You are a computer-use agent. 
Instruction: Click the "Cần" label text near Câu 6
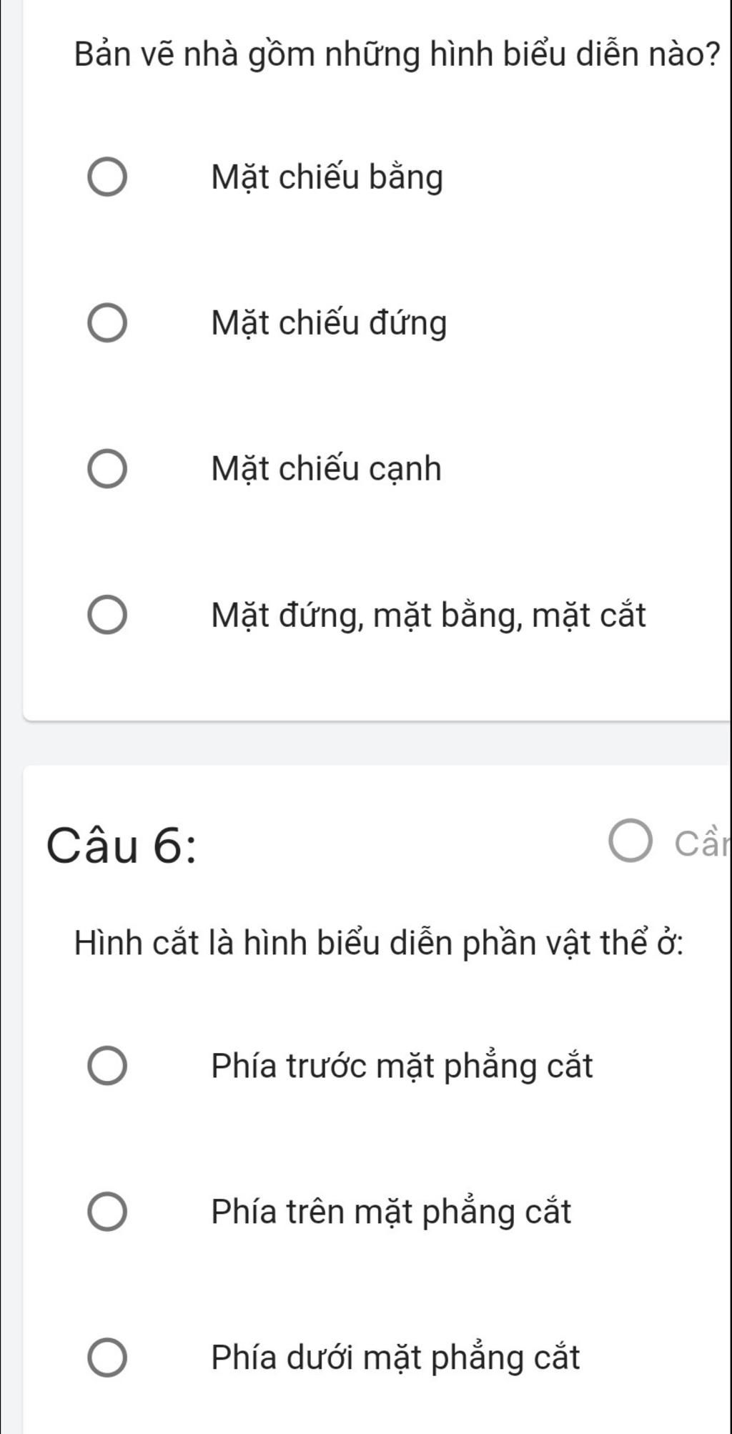pos(701,844)
